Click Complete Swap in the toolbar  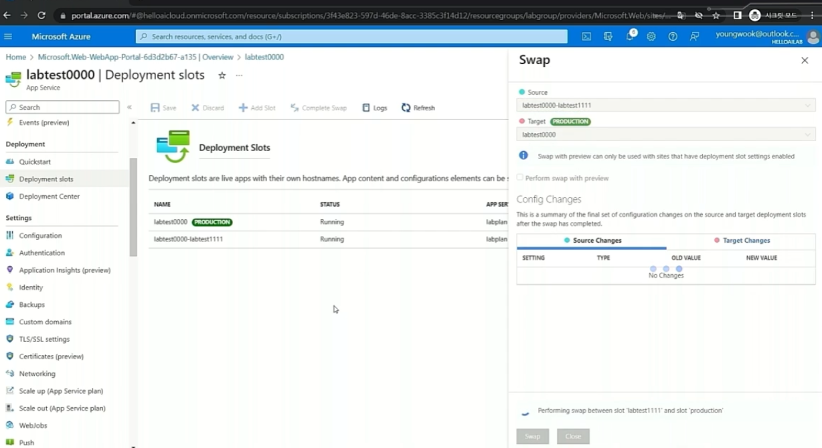coord(319,108)
